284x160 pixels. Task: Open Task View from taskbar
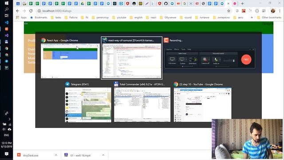[x=7, y=16]
